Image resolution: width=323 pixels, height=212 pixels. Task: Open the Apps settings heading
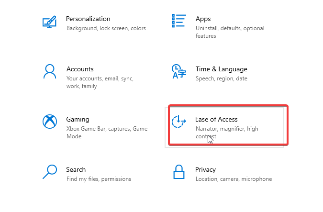point(203,19)
